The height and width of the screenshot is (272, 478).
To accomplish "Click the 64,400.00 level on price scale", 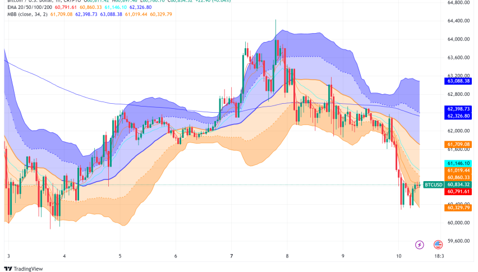I will 458,21.
